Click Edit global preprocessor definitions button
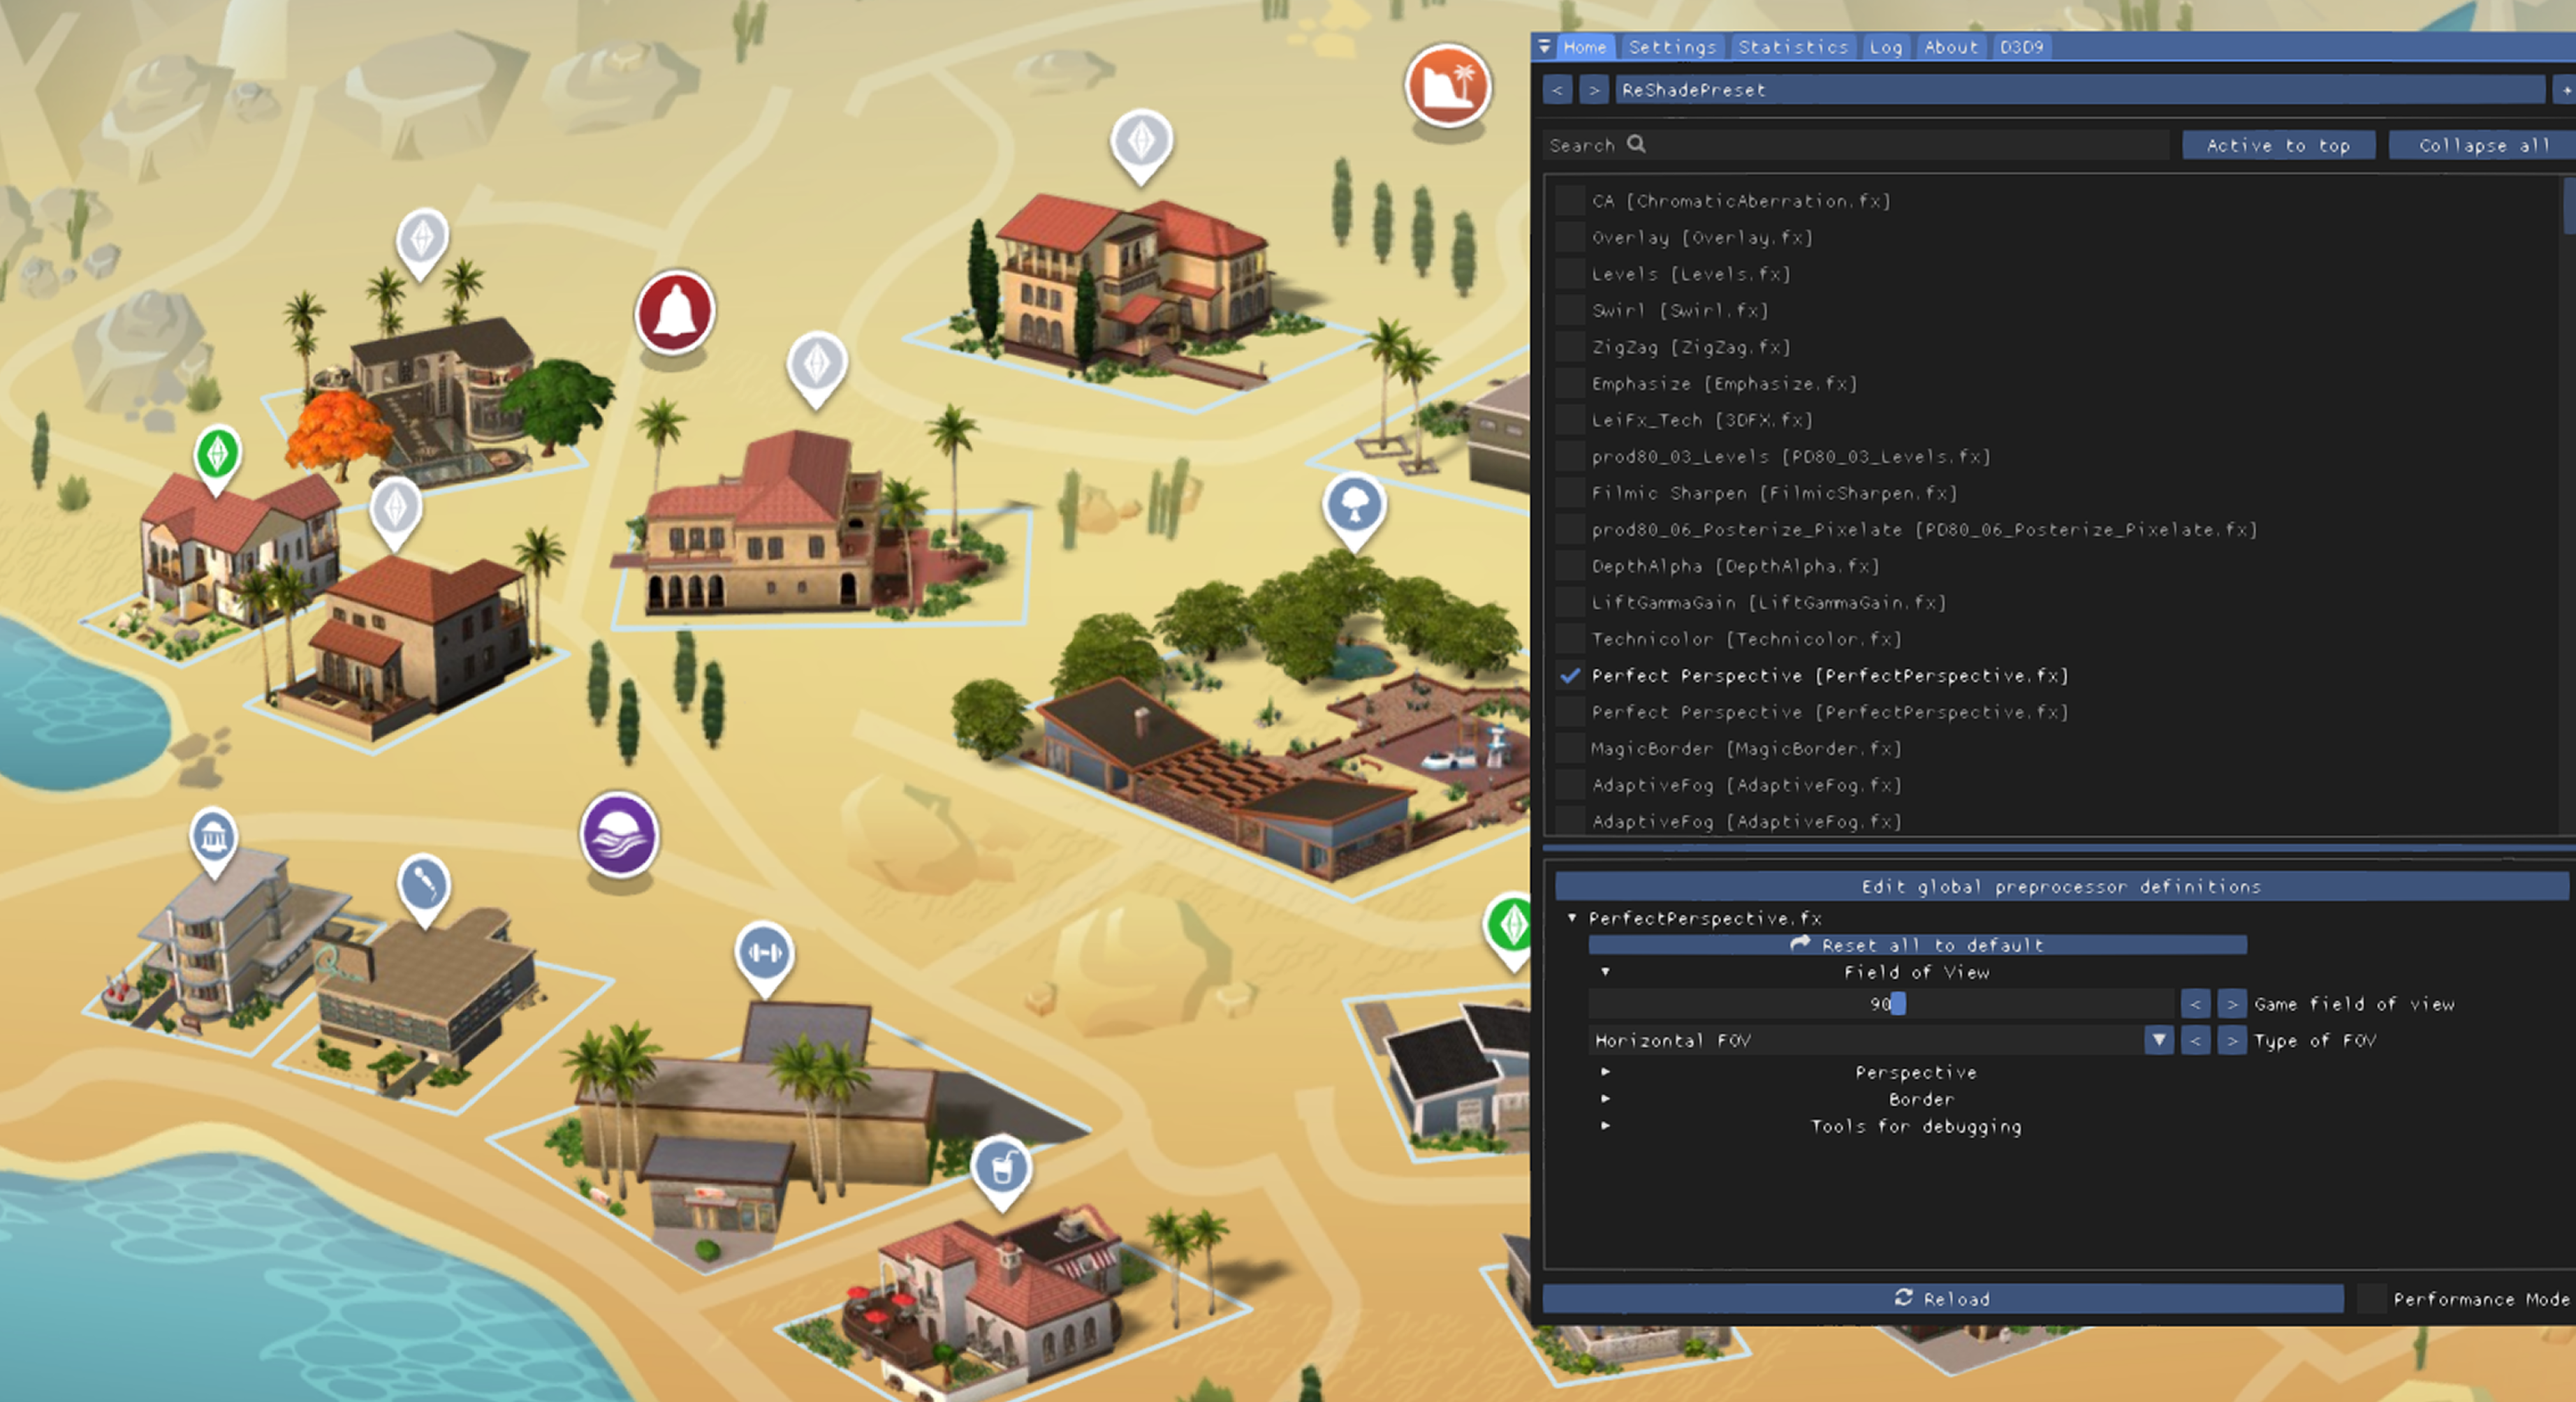Viewport: 2576px width, 1402px height. 2061,886
